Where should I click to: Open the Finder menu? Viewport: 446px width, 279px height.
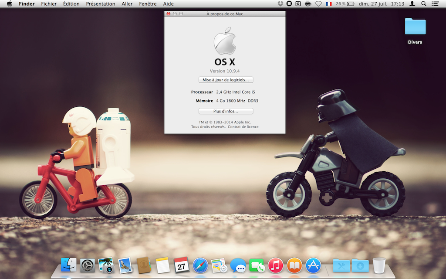tap(27, 3)
